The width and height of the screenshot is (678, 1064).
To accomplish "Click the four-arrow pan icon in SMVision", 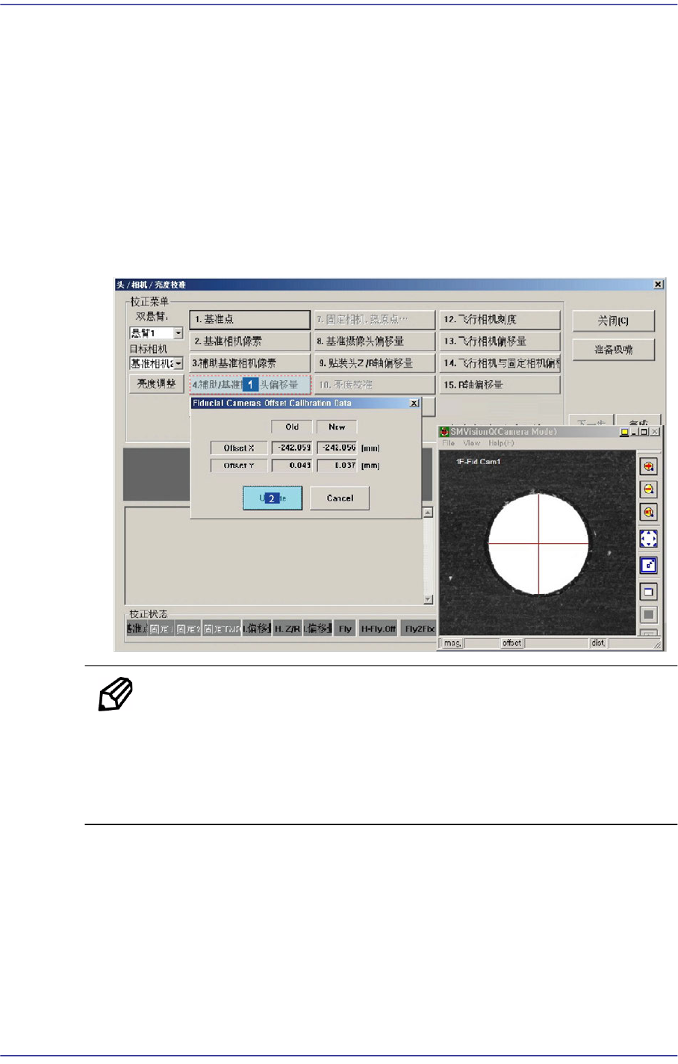I will pyautogui.click(x=649, y=539).
